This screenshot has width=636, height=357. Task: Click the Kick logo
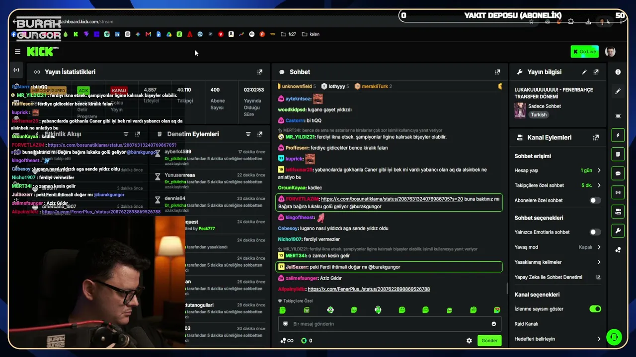click(x=42, y=52)
